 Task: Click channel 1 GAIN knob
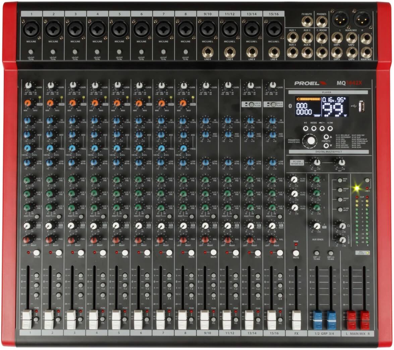coord(28,85)
